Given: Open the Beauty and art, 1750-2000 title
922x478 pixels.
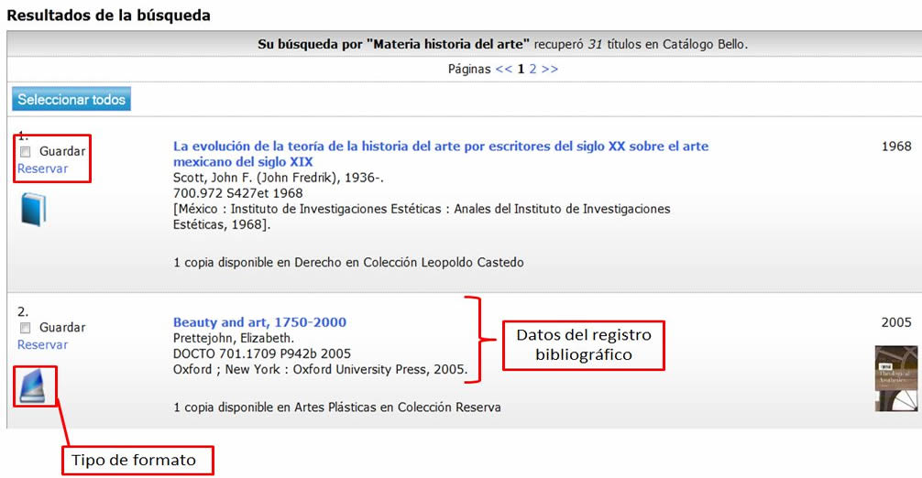Looking at the screenshot, I should pyautogui.click(x=259, y=322).
